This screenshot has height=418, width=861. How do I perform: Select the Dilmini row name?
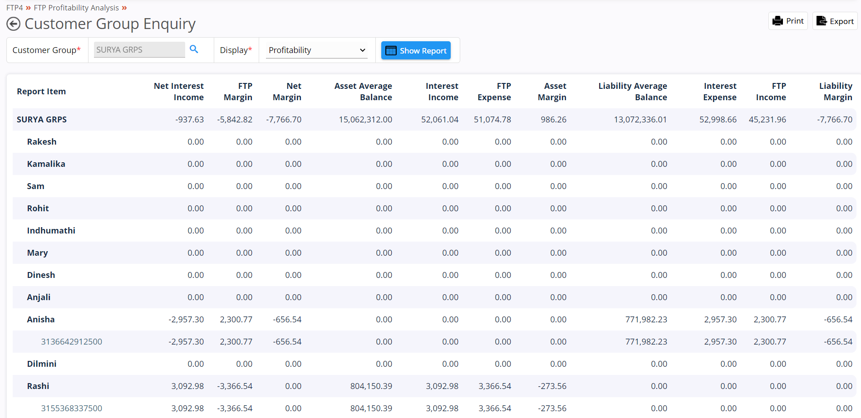tap(42, 364)
